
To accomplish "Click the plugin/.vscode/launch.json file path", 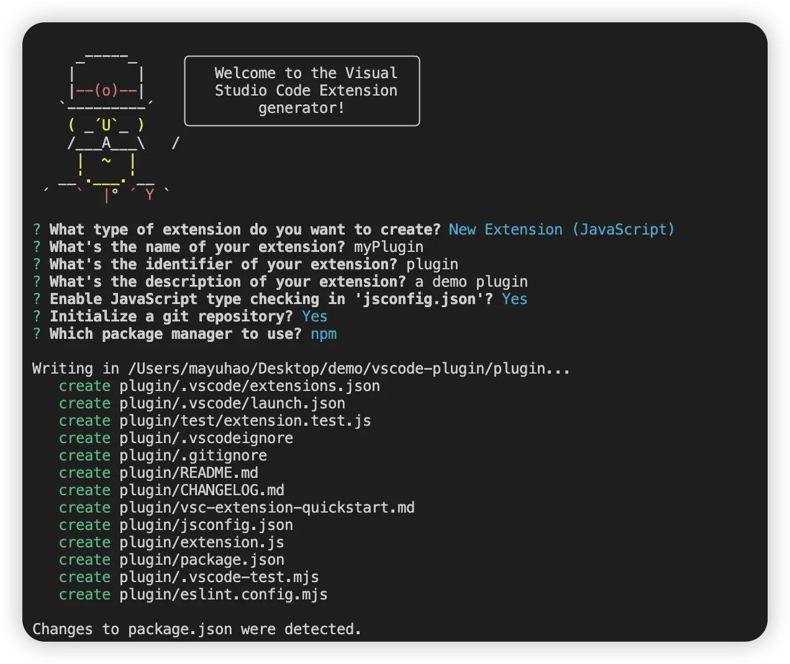I will point(232,403).
